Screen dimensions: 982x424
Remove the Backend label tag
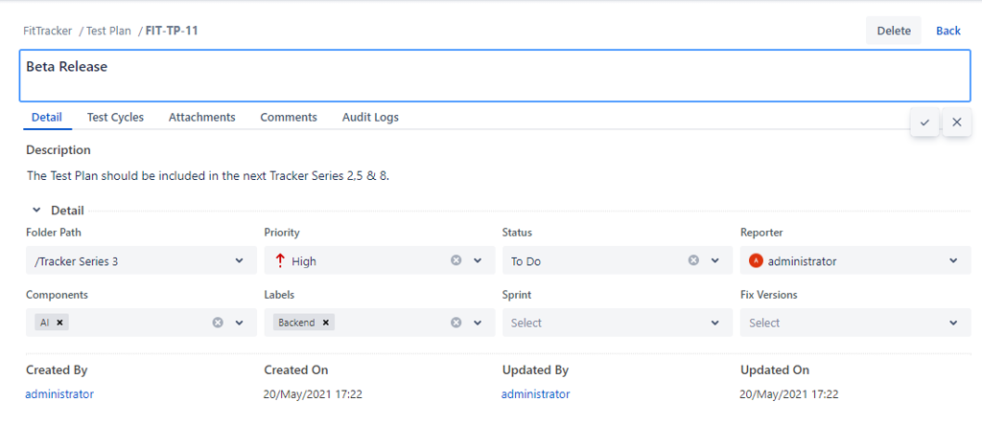326,324
